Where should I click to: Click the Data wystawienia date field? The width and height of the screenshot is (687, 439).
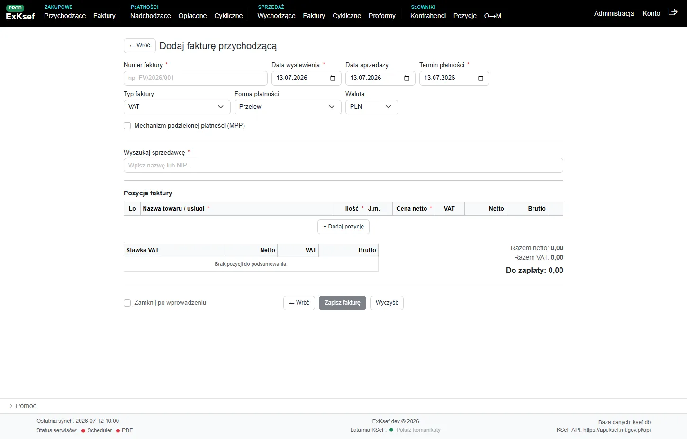307,78
